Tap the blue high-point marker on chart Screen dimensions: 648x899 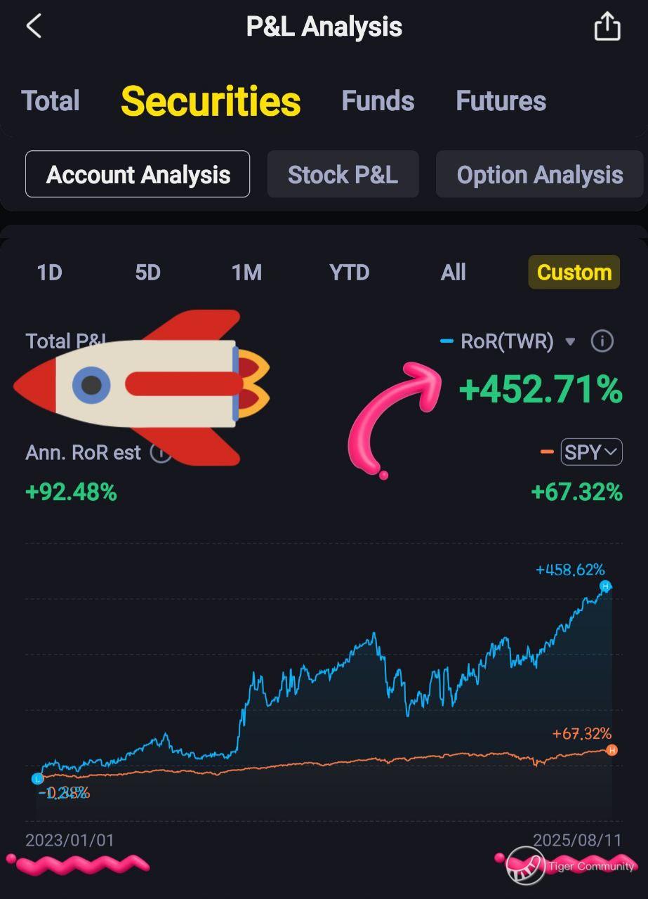(605, 586)
